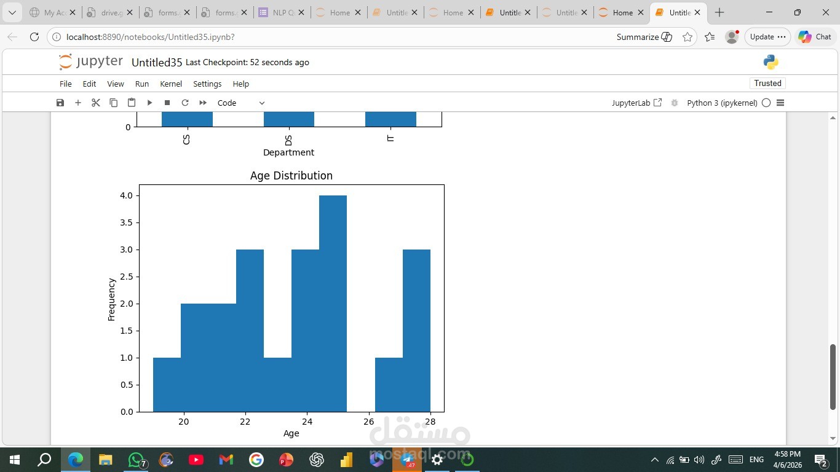The width and height of the screenshot is (840, 472).
Task: Restart kernel and run all cells
Action: pyautogui.click(x=203, y=103)
